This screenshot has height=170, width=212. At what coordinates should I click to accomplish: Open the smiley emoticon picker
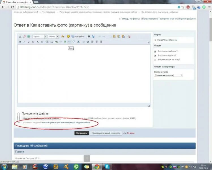click(x=68, y=36)
